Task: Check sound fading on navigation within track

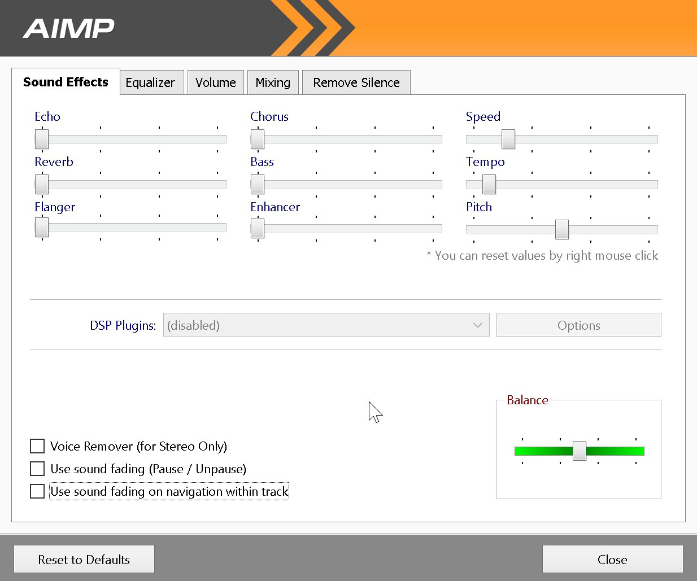Action: (37, 491)
